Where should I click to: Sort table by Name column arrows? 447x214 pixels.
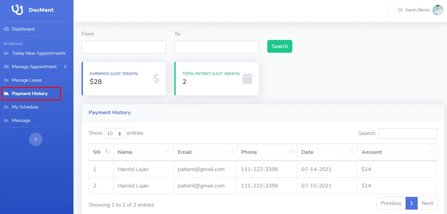[x=168, y=152]
